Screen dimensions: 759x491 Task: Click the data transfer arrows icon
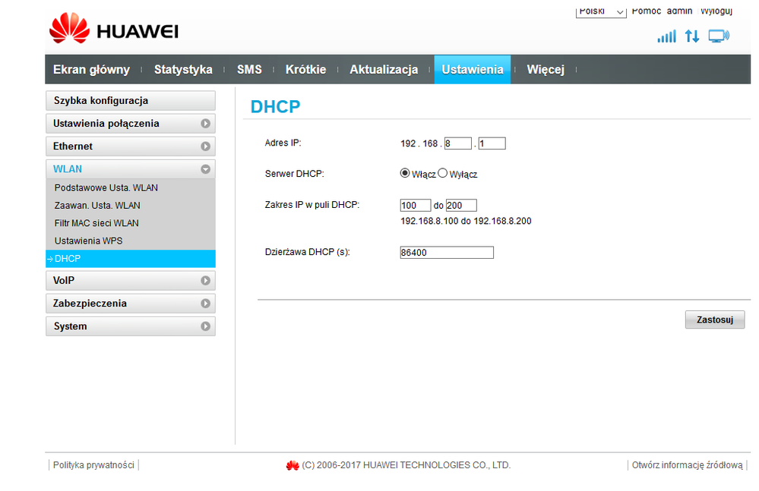[x=691, y=36]
